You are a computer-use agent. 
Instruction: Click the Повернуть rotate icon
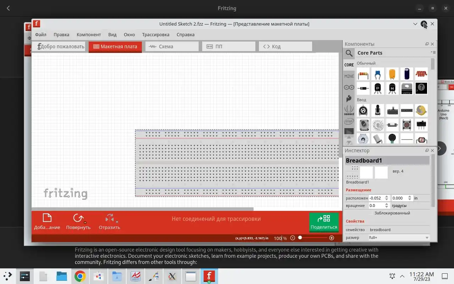click(78, 218)
